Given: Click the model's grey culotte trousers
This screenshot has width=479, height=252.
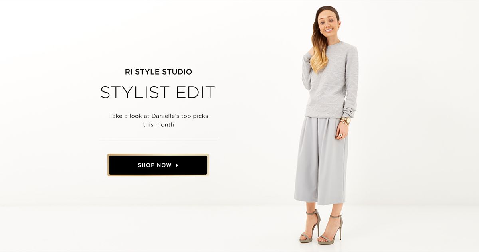Looking at the screenshot, I should (x=321, y=159).
